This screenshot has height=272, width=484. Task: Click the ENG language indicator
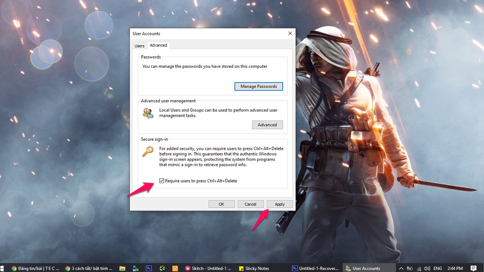tap(437, 268)
